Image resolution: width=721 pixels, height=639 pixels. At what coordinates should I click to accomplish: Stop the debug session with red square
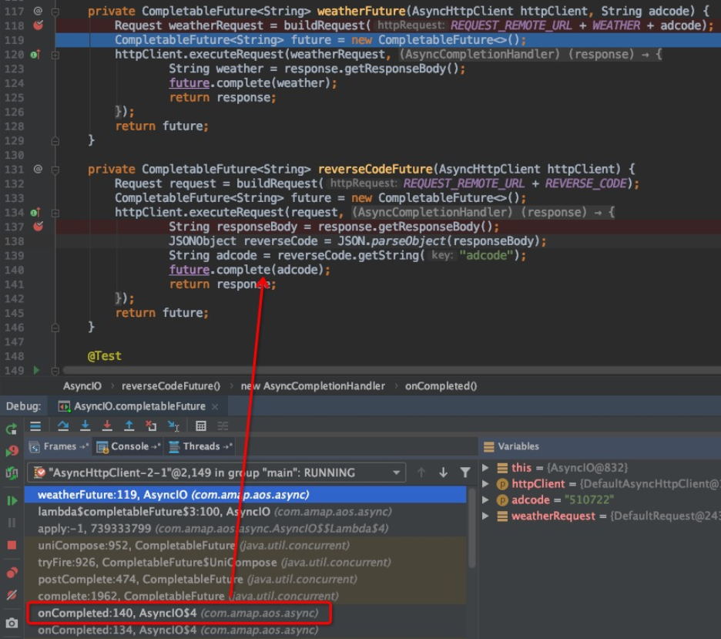12,545
